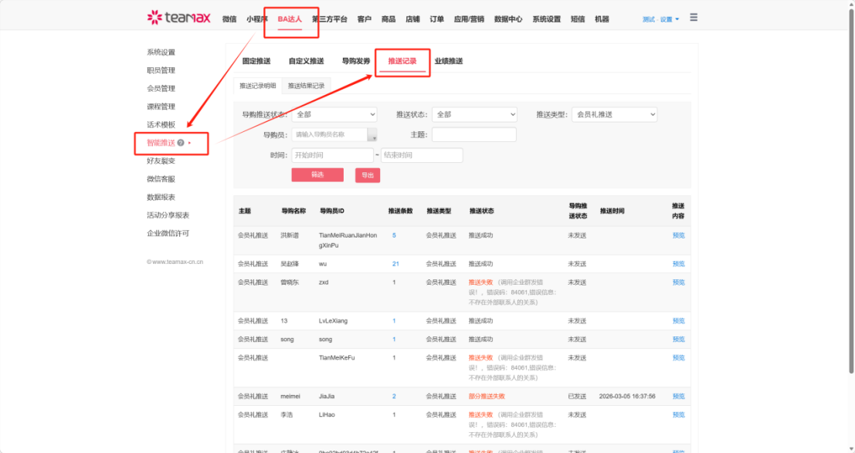
Task: Click the 主题 text input field
Action: coord(473,135)
